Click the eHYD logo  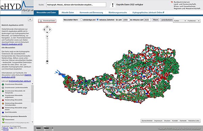17,7
